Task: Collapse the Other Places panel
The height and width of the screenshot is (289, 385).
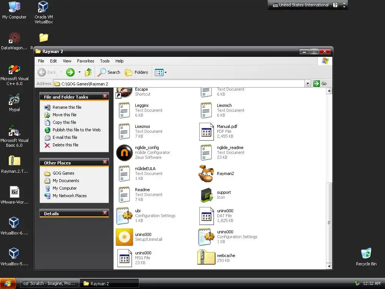Action: click(x=105, y=162)
